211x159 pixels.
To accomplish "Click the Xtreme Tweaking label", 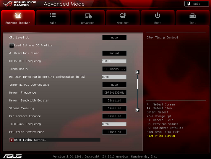I will (x=22, y=108).
